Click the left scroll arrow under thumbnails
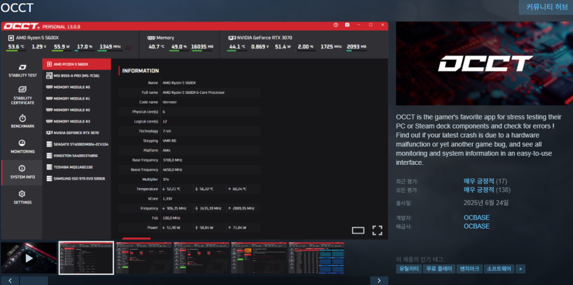The height and width of the screenshot is (285, 573). point(10,281)
